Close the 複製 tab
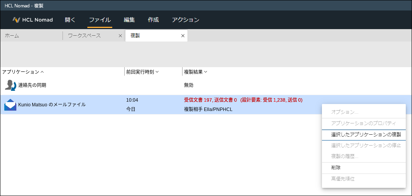 (x=183, y=36)
